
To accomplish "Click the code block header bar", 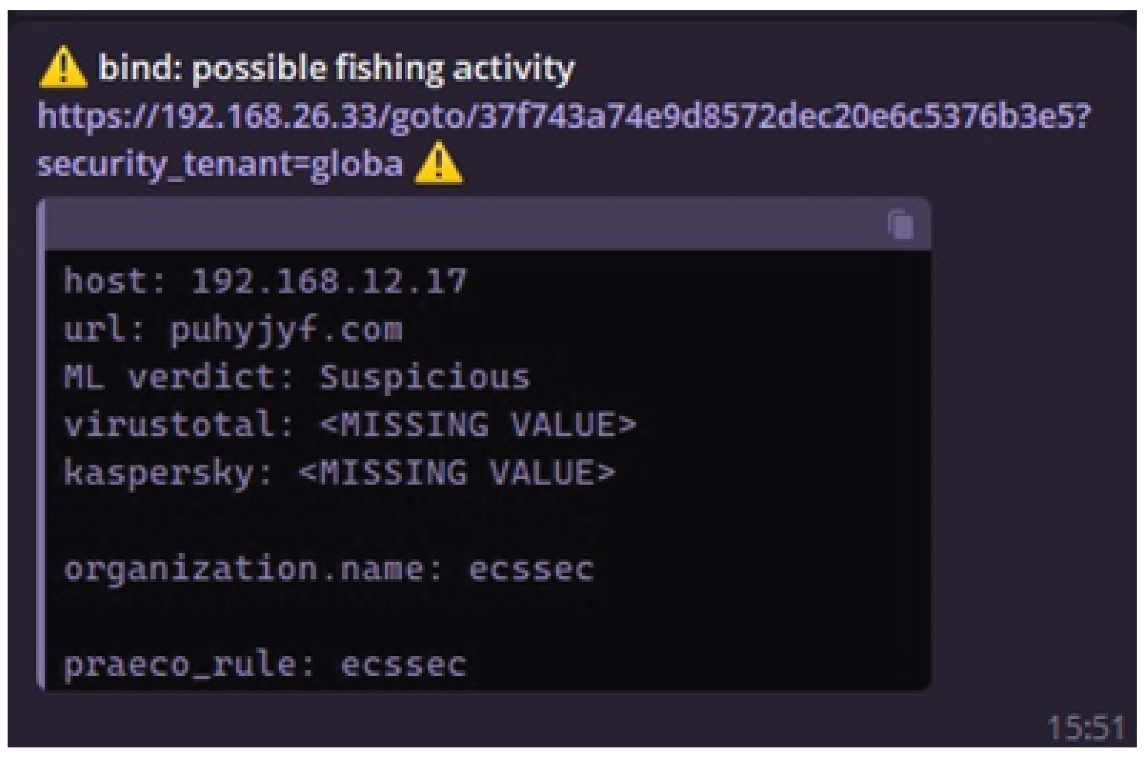I will click(x=464, y=225).
